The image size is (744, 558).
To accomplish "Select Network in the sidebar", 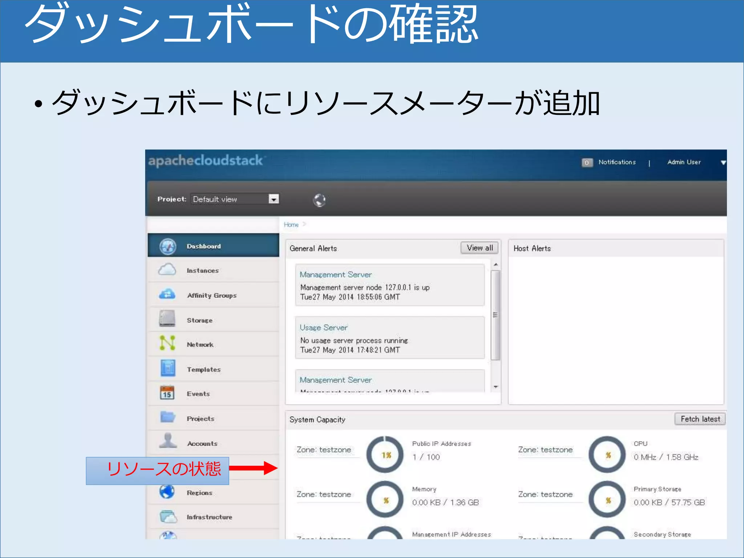I will point(213,344).
